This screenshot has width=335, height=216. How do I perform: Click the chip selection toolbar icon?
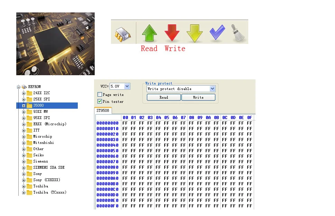coord(123,34)
